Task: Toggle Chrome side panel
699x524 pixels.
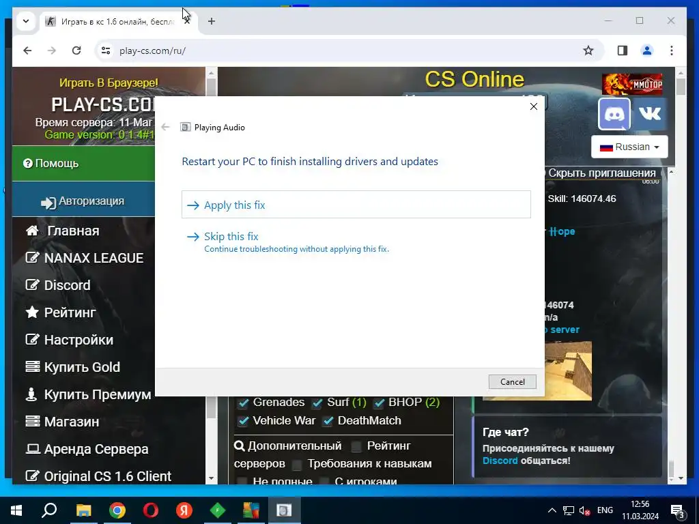Action: tap(623, 50)
